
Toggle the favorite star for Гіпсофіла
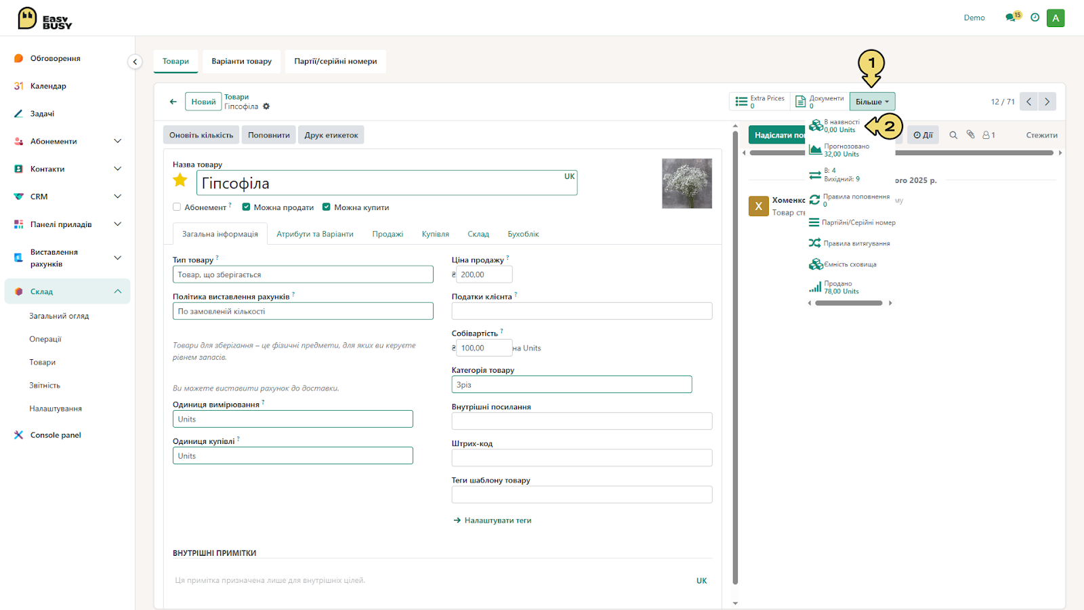tap(180, 180)
